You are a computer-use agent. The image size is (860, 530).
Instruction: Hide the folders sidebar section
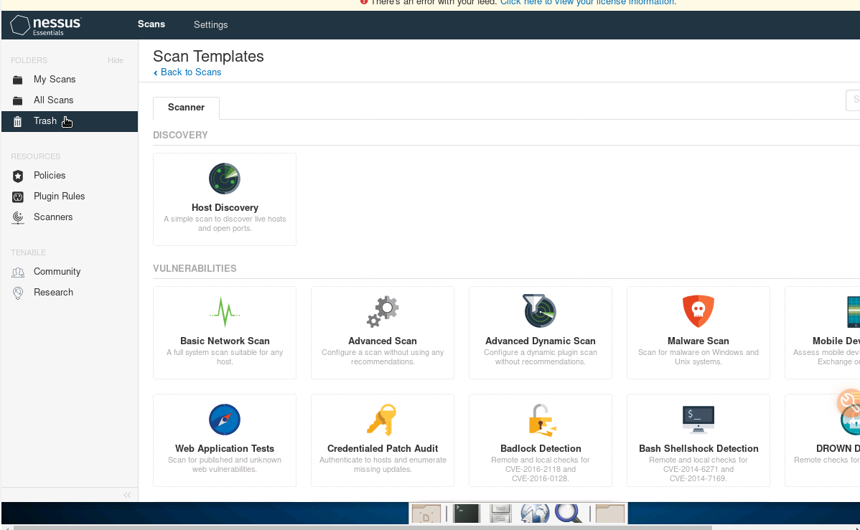(x=115, y=60)
